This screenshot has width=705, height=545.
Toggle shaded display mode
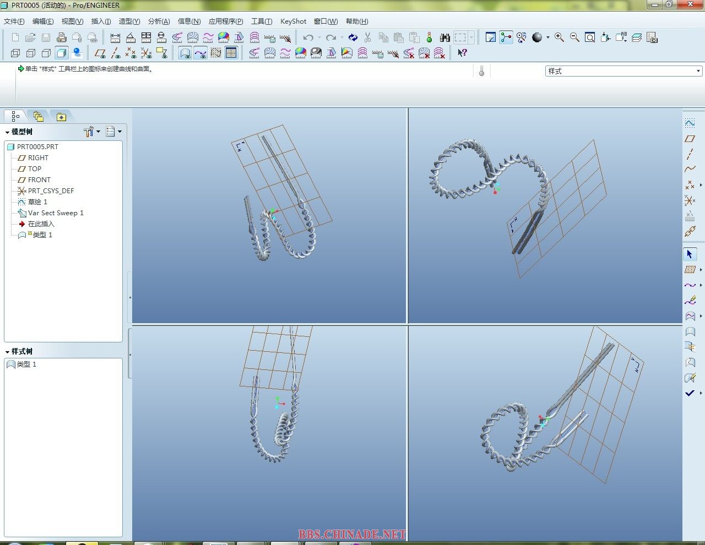tap(62, 53)
